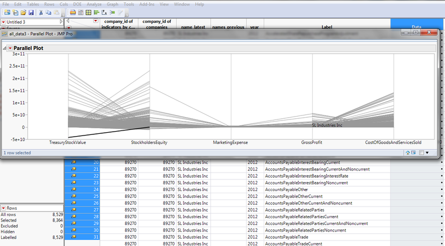The width and height of the screenshot is (445, 246).
Task: Click the label tag icon in row 20
Action: click(x=74, y=162)
